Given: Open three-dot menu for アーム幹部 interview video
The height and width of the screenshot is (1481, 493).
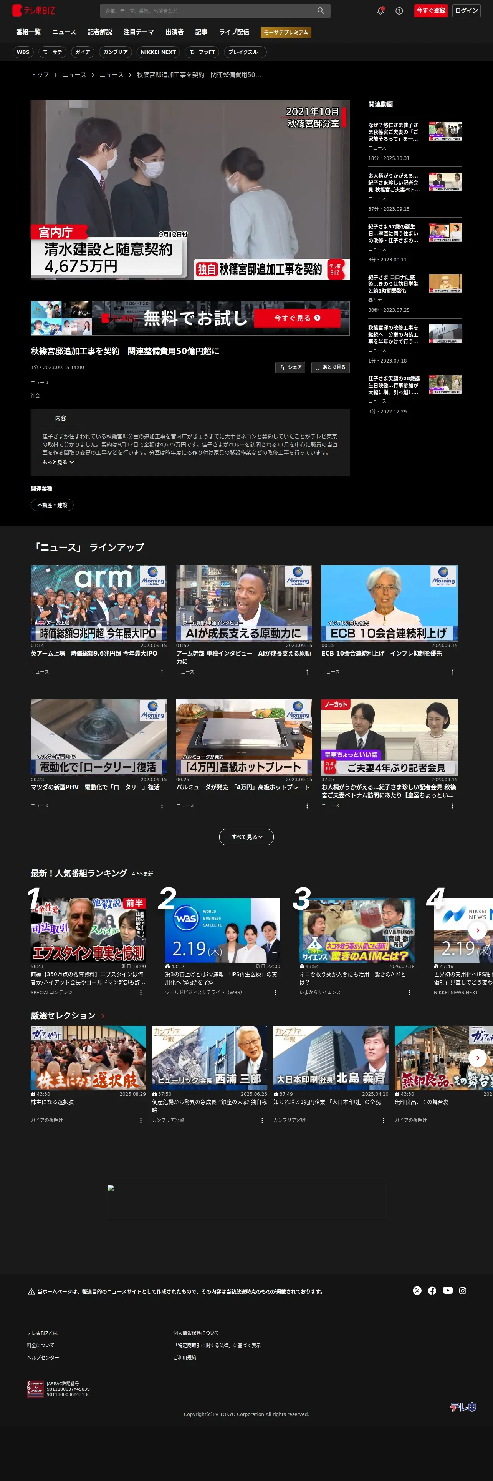Looking at the screenshot, I should pos(307,672).
